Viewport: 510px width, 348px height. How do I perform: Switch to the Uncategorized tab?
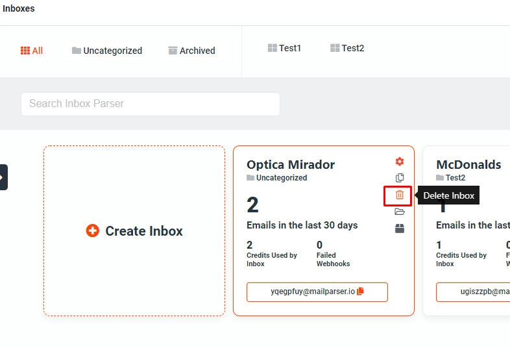click(107, 51)
